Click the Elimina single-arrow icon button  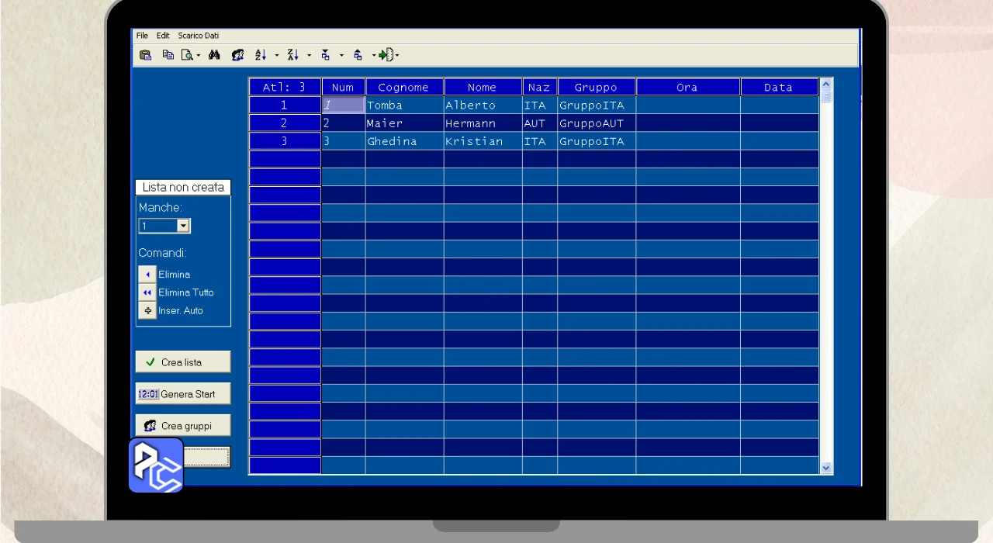[147, 275]
